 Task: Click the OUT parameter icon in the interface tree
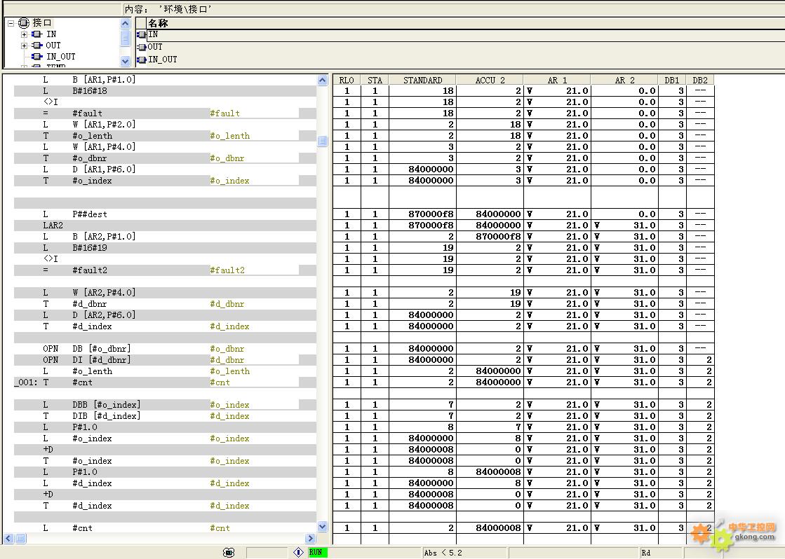click(x=36, y=45)
